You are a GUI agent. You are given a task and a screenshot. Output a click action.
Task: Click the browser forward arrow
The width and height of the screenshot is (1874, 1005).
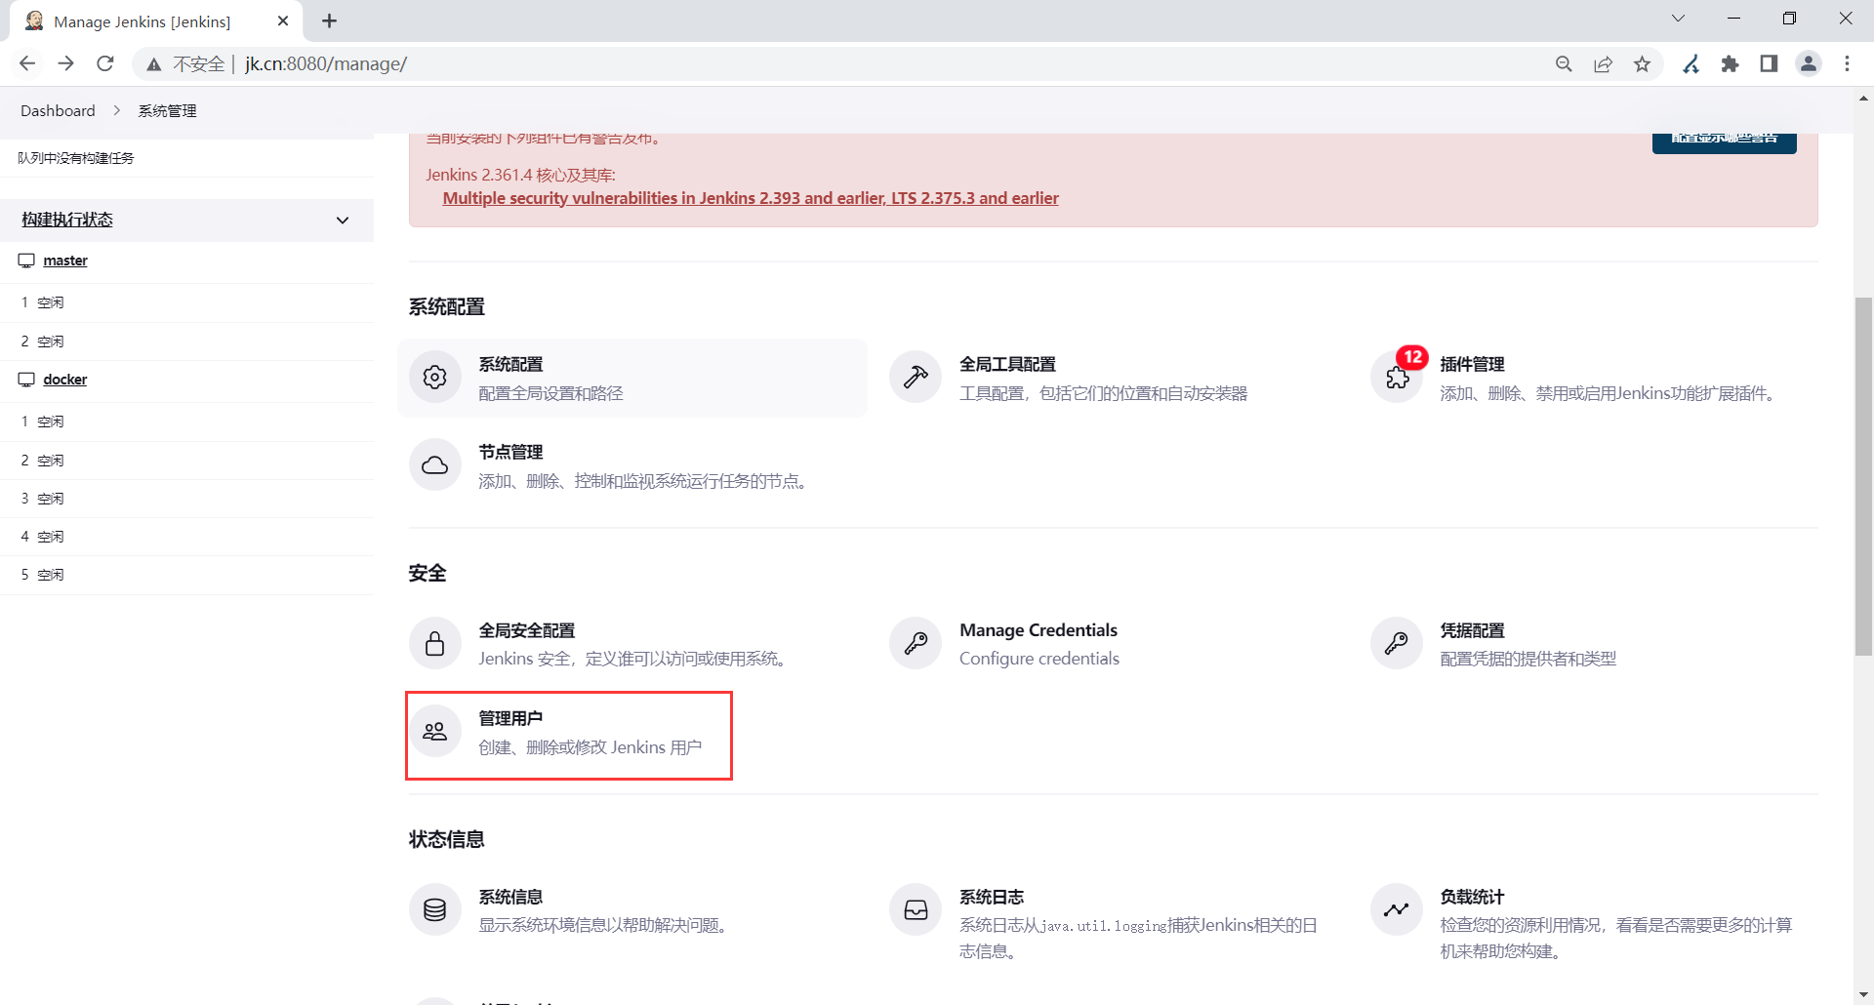point(66,63)
